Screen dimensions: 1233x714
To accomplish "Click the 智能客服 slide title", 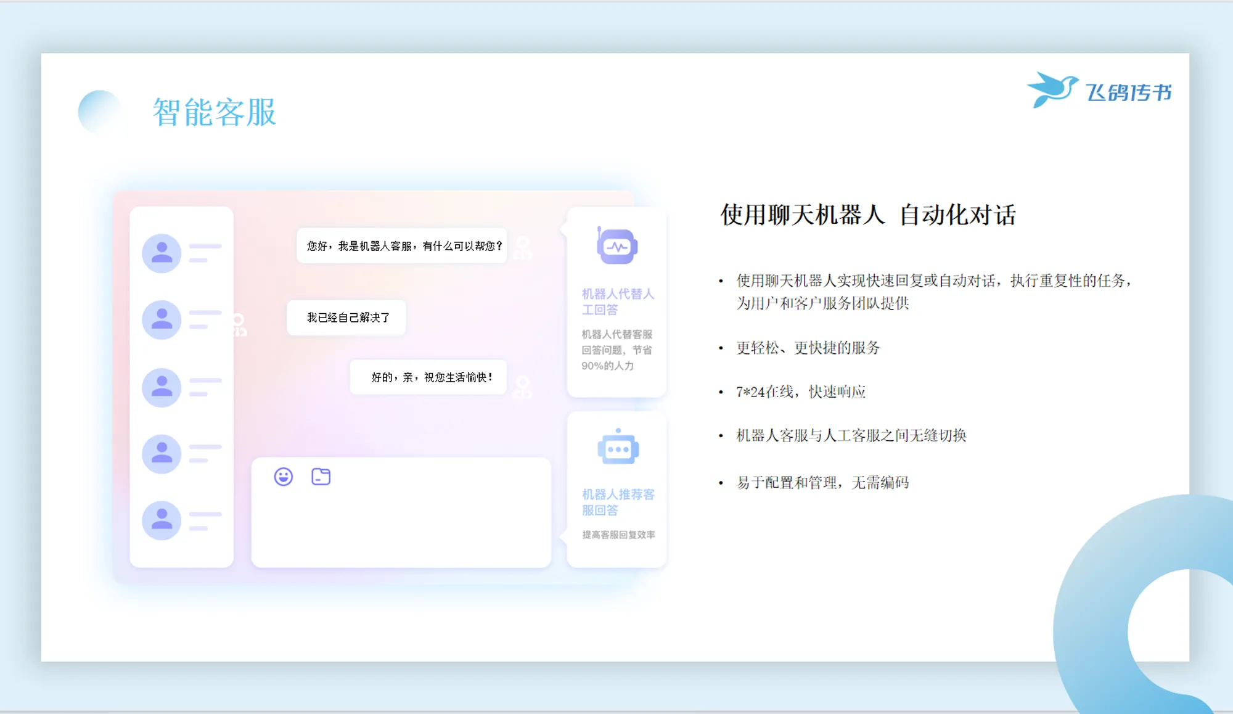I will (x=215, y=113).
